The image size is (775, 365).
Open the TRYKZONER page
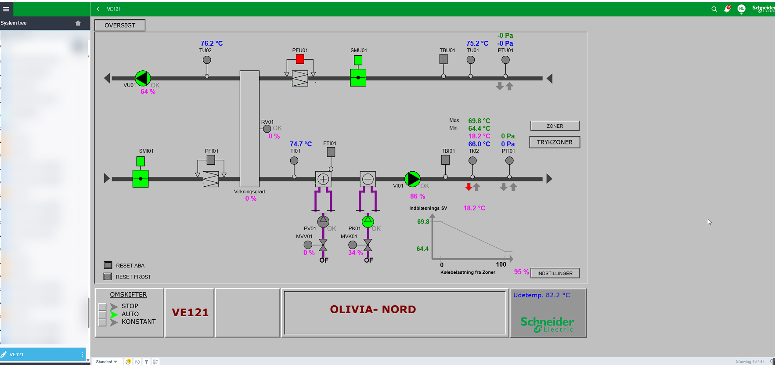555,142
